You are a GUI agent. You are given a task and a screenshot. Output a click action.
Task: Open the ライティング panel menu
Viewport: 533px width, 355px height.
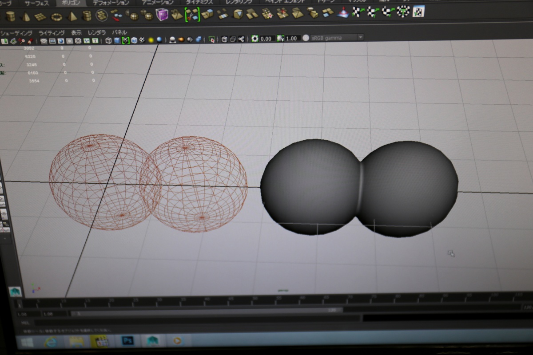point(51,33)
